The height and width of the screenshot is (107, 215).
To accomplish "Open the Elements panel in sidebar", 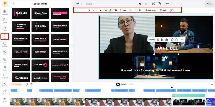I will (x=5, y=84).
